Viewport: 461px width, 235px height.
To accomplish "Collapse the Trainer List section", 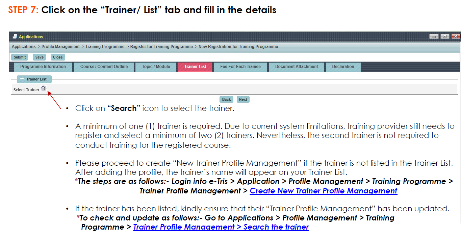I will pos(23,79).
